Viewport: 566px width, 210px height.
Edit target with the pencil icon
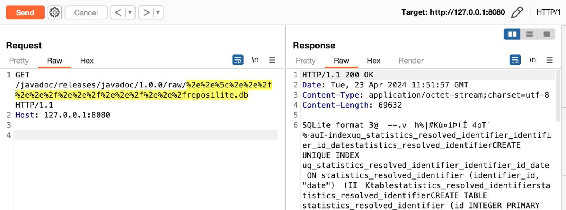517,12
